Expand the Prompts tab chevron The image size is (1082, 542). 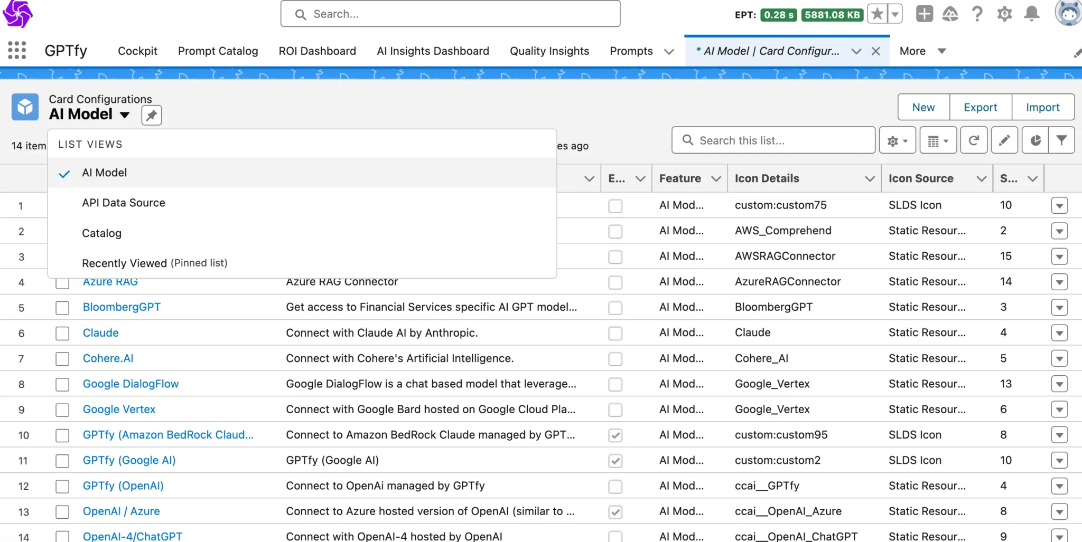pyautogui.click(x=669, y=51)
